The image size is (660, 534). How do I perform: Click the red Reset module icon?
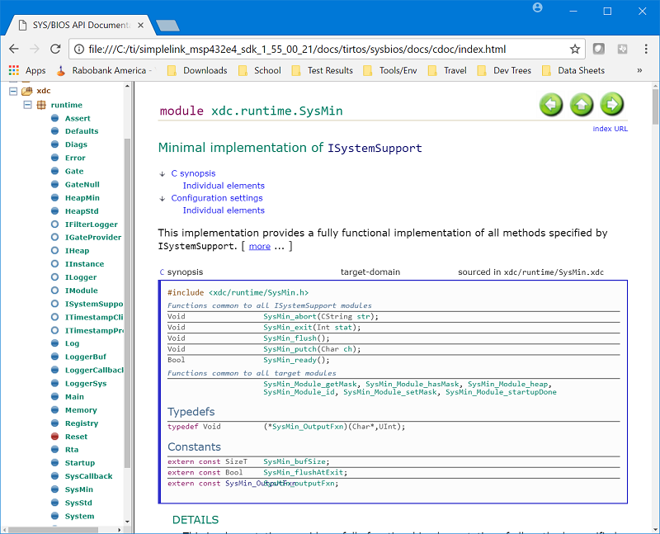(x=54, y=437)
